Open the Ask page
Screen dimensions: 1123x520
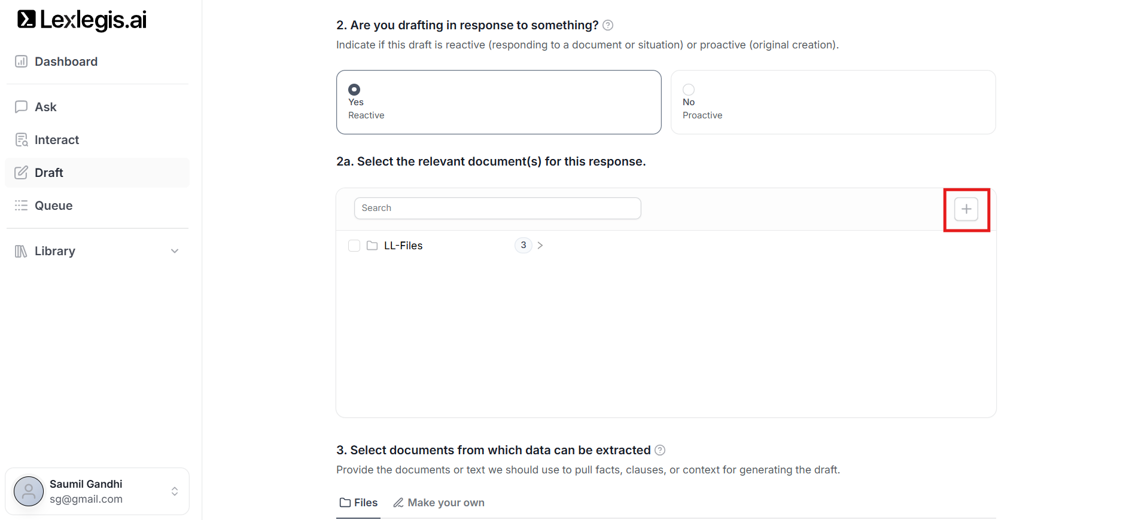[x=45, y=107]
